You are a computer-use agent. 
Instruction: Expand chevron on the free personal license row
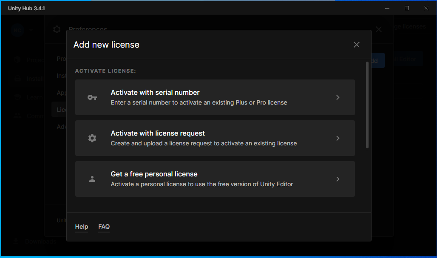coord(338,179)
